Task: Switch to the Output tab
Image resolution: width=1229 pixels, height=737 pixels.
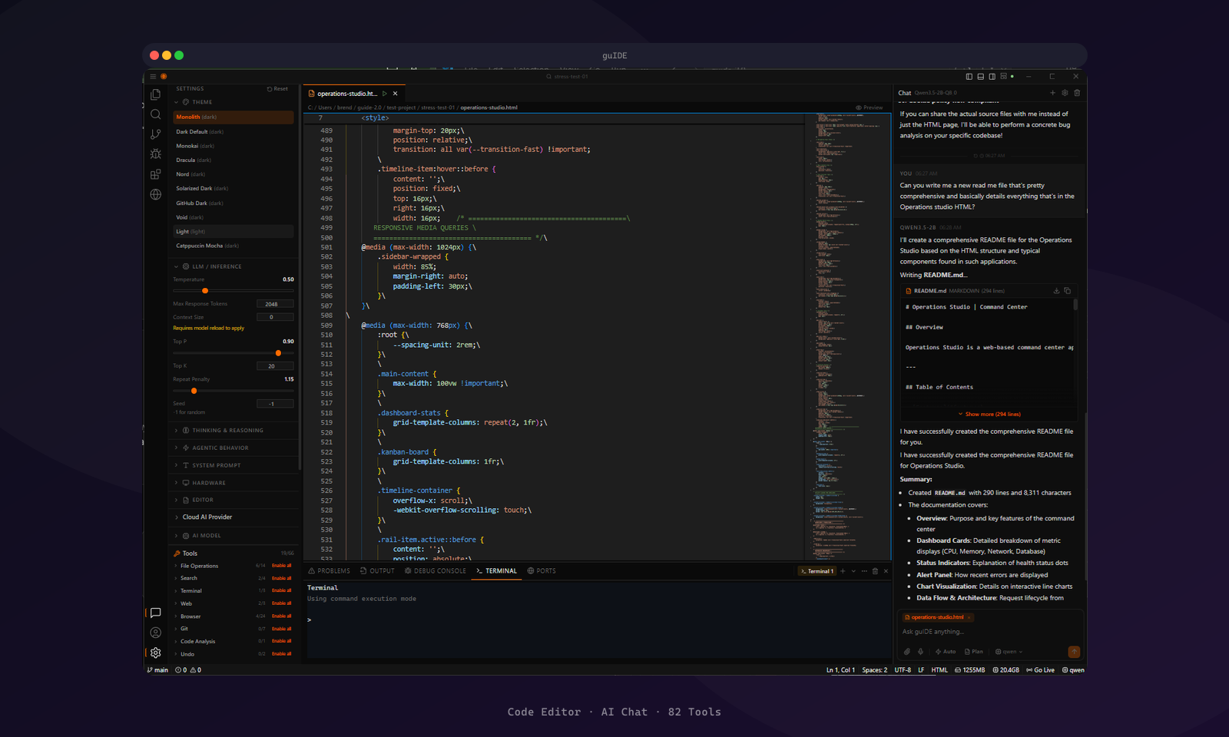Action: click(377, 571)
